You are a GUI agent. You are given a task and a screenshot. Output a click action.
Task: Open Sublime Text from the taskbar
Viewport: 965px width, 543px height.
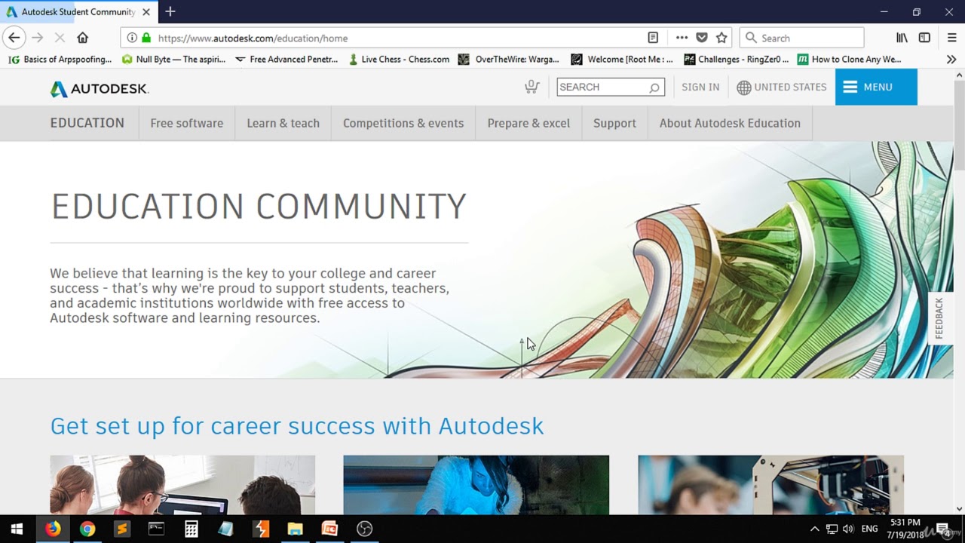(x=122, y=529)
